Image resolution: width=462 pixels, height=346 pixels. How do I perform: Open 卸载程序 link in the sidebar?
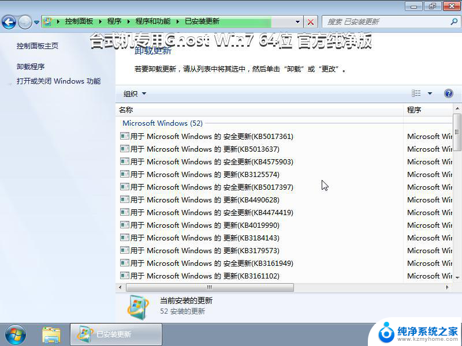(x=31, y=67)
